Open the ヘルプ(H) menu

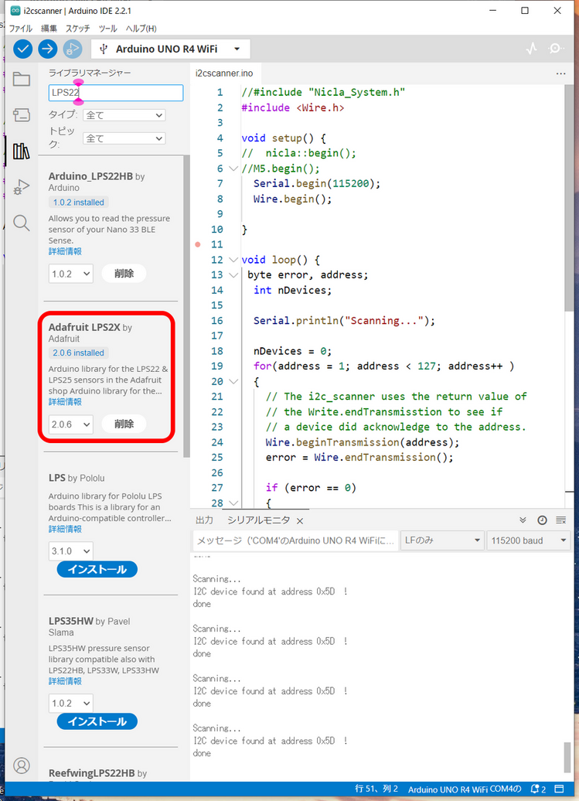click(x=141, y=29)
